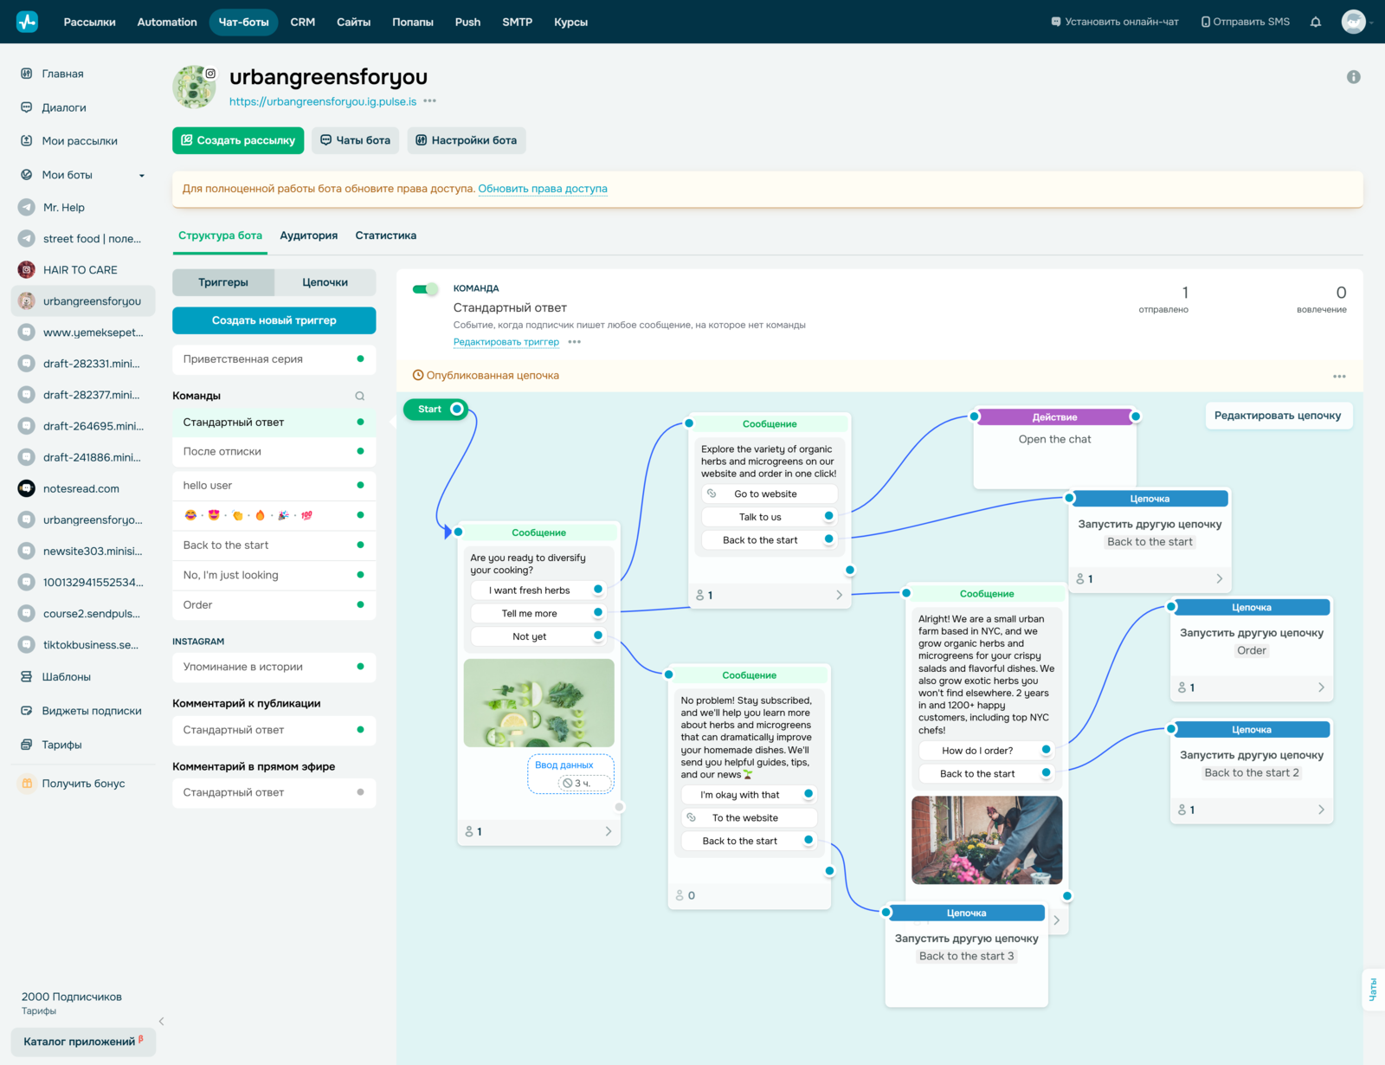Select the Order command
This screenshot has height=1065, width=1385.
click(274, 605)
